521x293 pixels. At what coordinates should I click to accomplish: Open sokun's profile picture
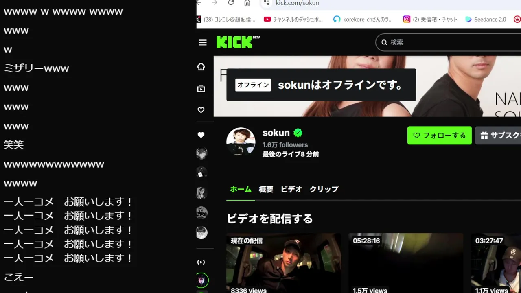[x=241, y=142]
